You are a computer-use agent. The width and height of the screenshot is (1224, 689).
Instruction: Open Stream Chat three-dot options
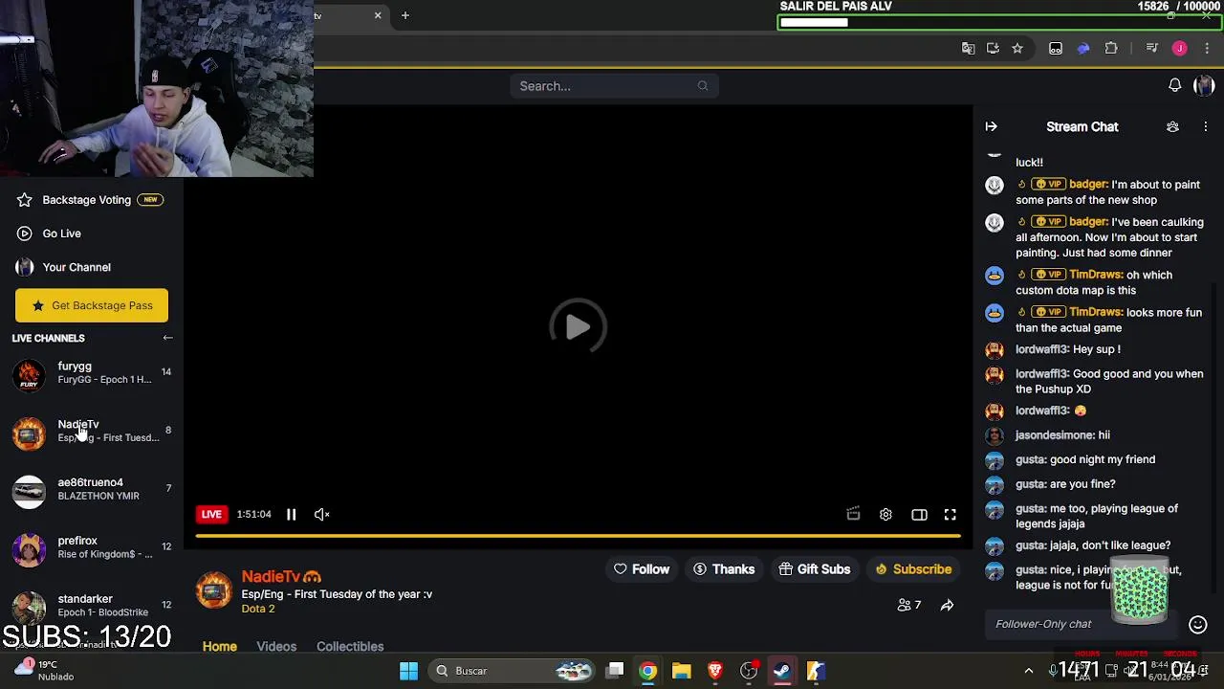pos(1206,126)
